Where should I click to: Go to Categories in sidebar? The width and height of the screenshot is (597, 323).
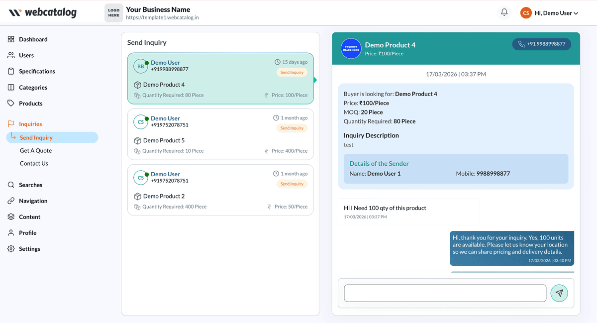point(33,88)
